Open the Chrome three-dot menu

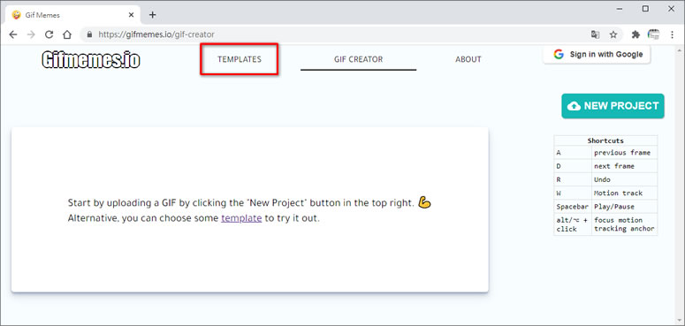[672, 34]
